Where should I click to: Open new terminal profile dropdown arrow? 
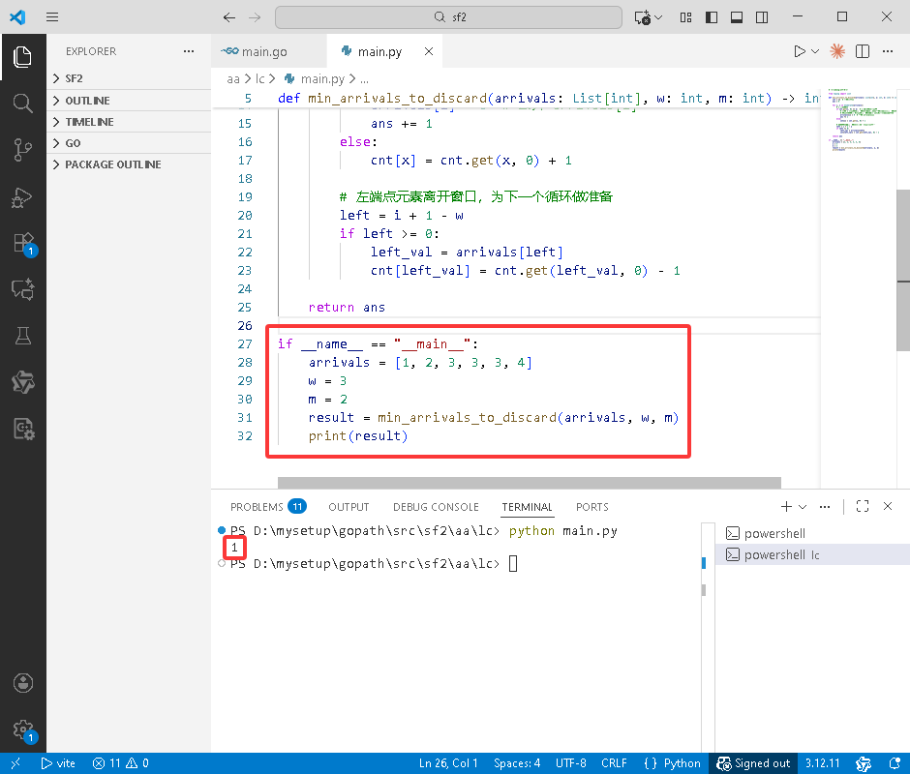pos(803,507)
